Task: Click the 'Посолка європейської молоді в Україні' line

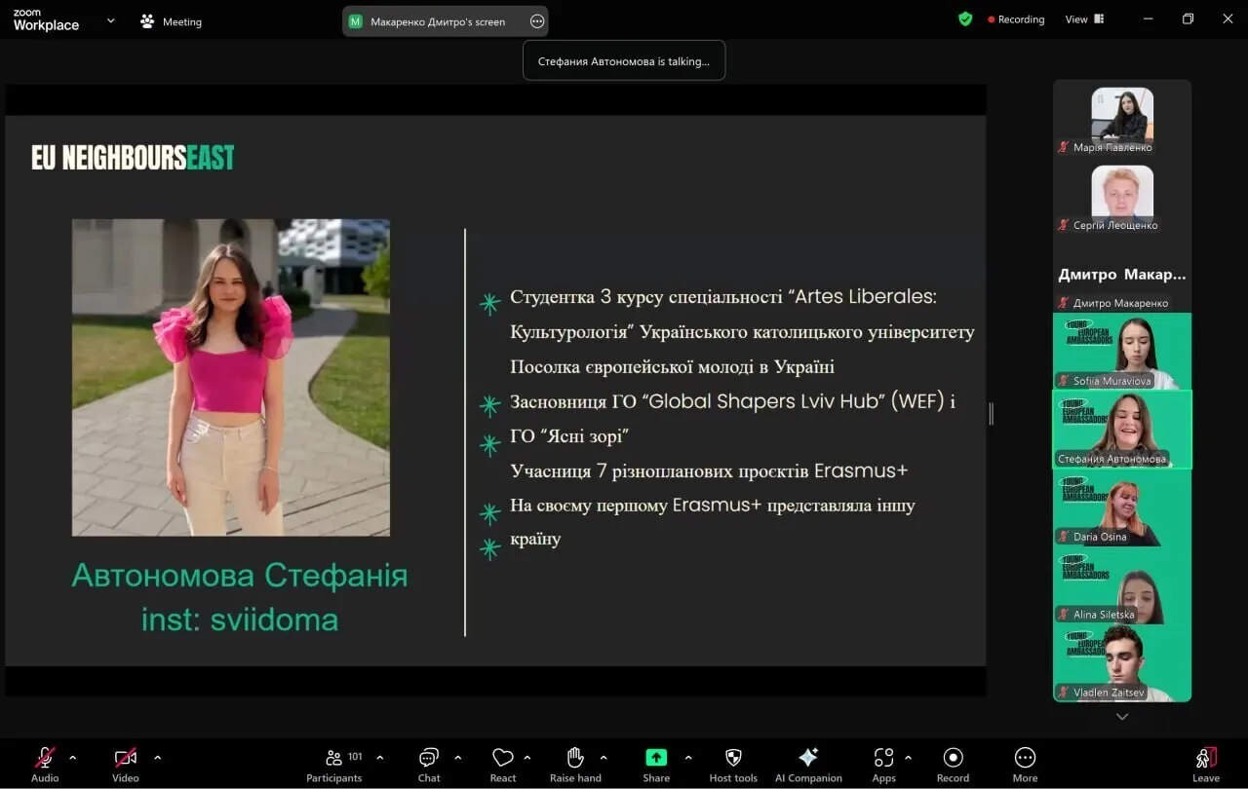Action: 672,367
